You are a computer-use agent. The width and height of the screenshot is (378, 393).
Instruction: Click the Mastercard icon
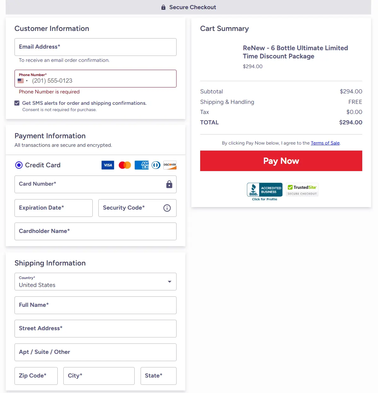pos(125,165)
